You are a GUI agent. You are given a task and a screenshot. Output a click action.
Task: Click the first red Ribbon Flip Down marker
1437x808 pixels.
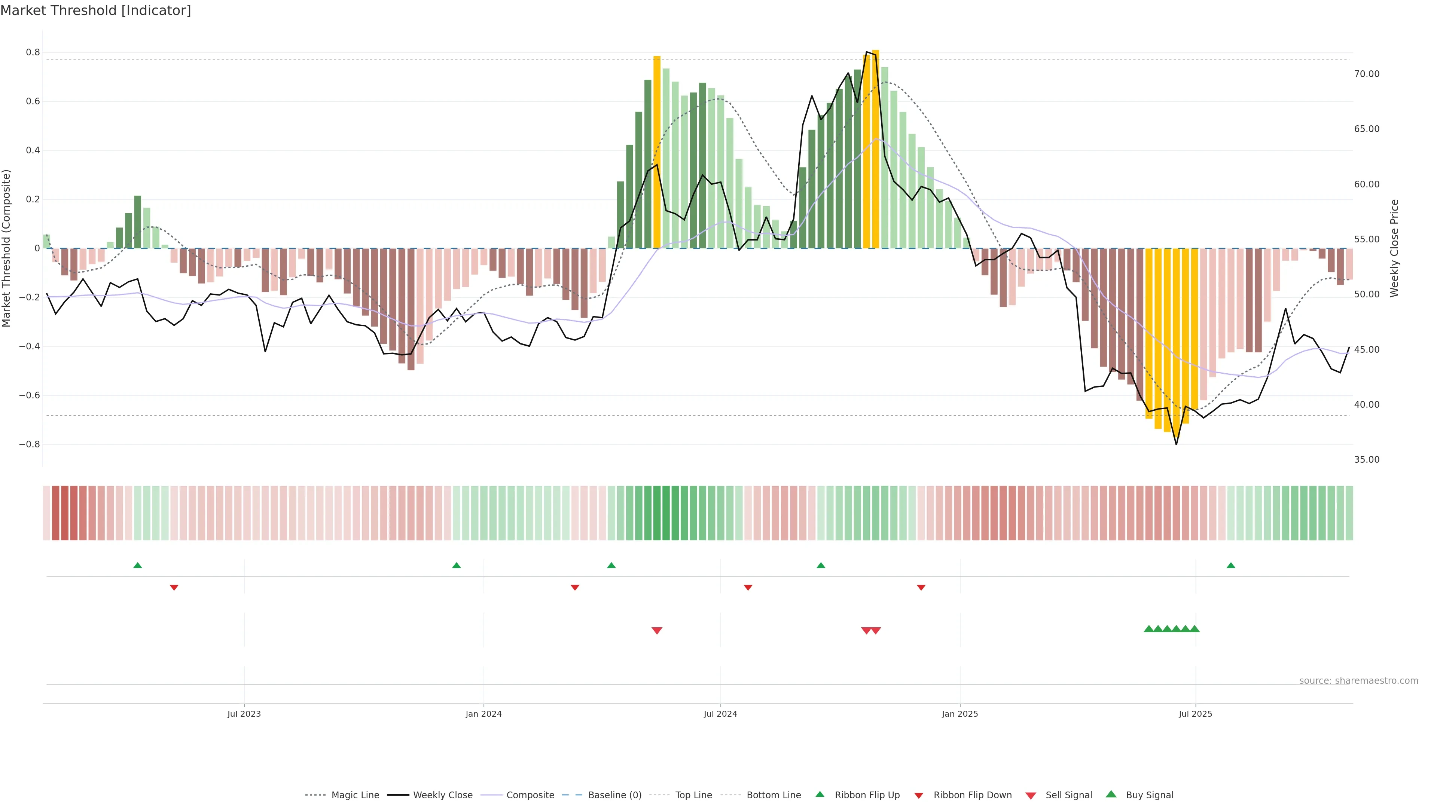tap(174, 588)
